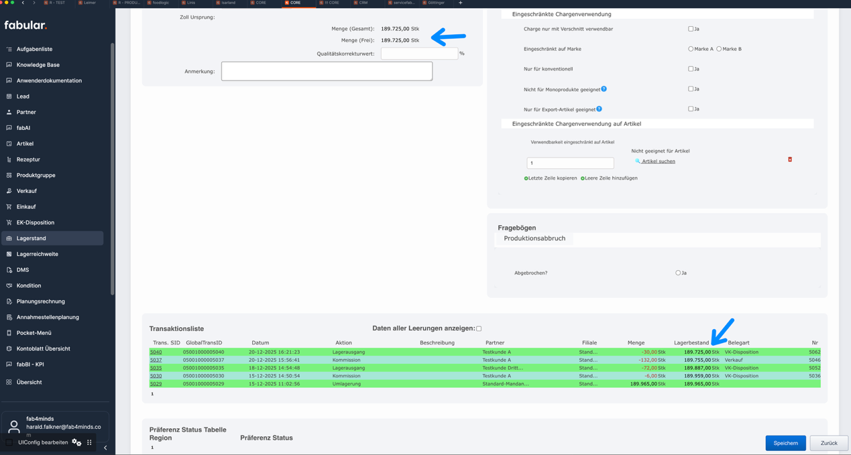
Task: Click inside the Anmerkung text field
Action: click(x=327, y=70)
